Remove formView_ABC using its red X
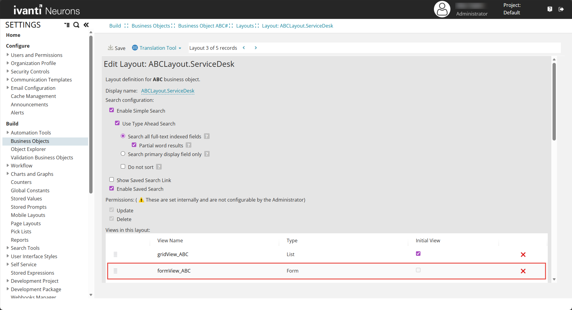Viewport: 572px width, 310px height. coord(523,271)
